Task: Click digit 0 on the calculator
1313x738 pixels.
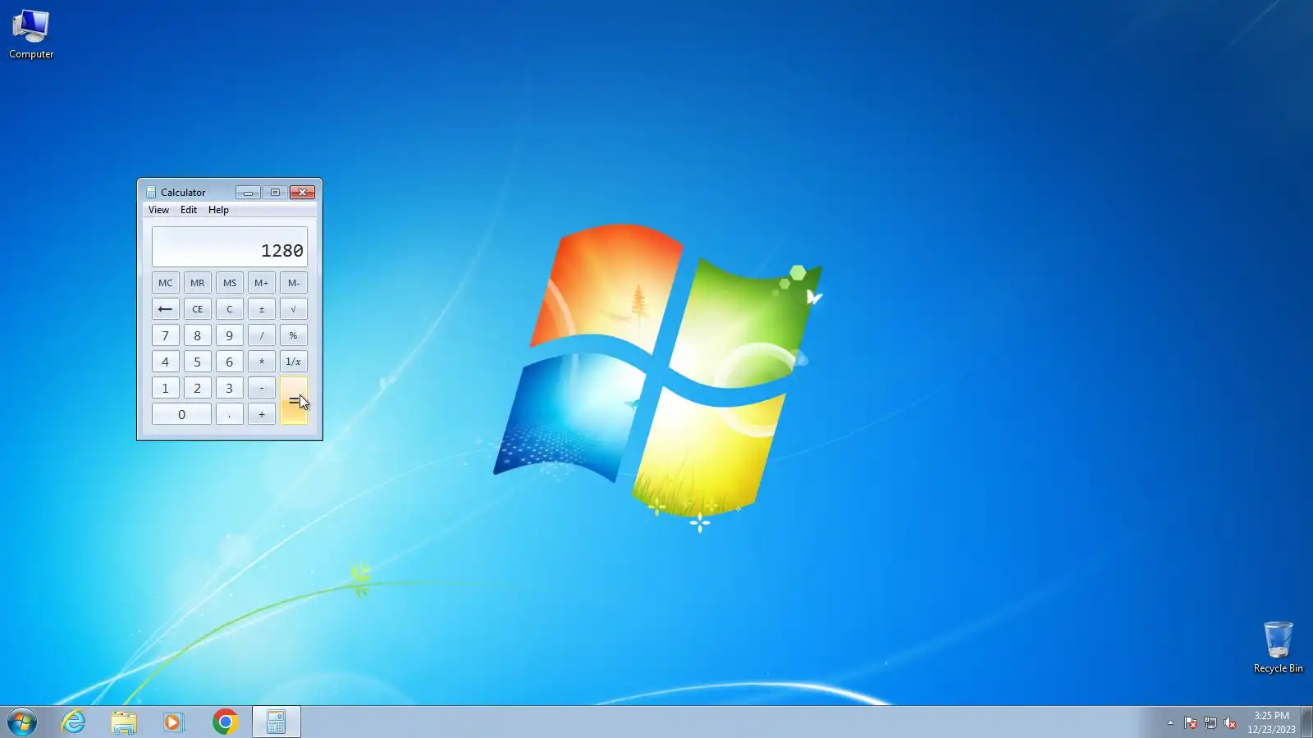Action: (181, 414)
